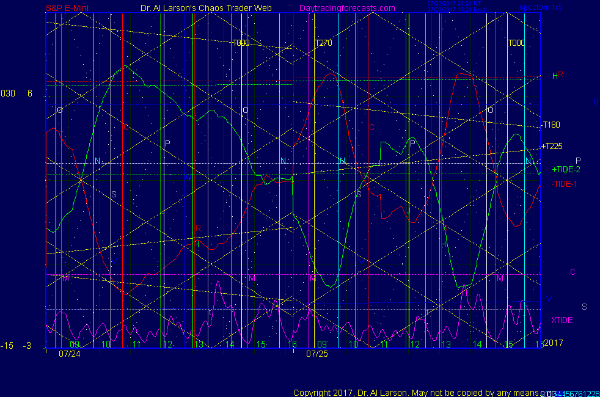
Task: Click the green +TIDE-2 legend label
Action: point(566,169)
